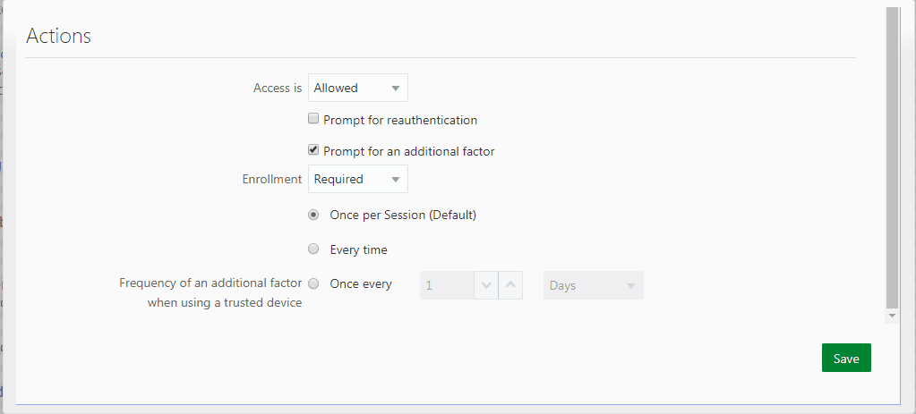Open the Days unit dropdown
The image size is (916, 414).
[593, 285]
